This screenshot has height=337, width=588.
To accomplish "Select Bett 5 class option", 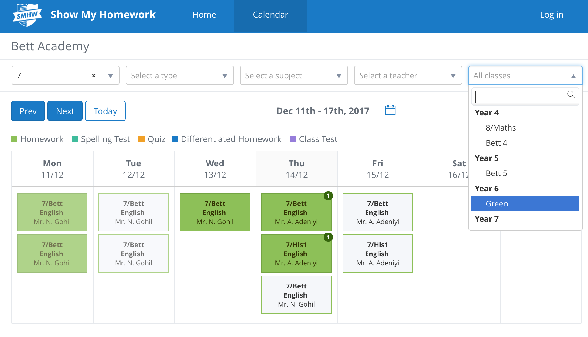I will (525, 173).
